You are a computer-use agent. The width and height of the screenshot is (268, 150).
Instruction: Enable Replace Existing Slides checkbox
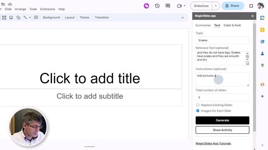(x=198, y=105)
